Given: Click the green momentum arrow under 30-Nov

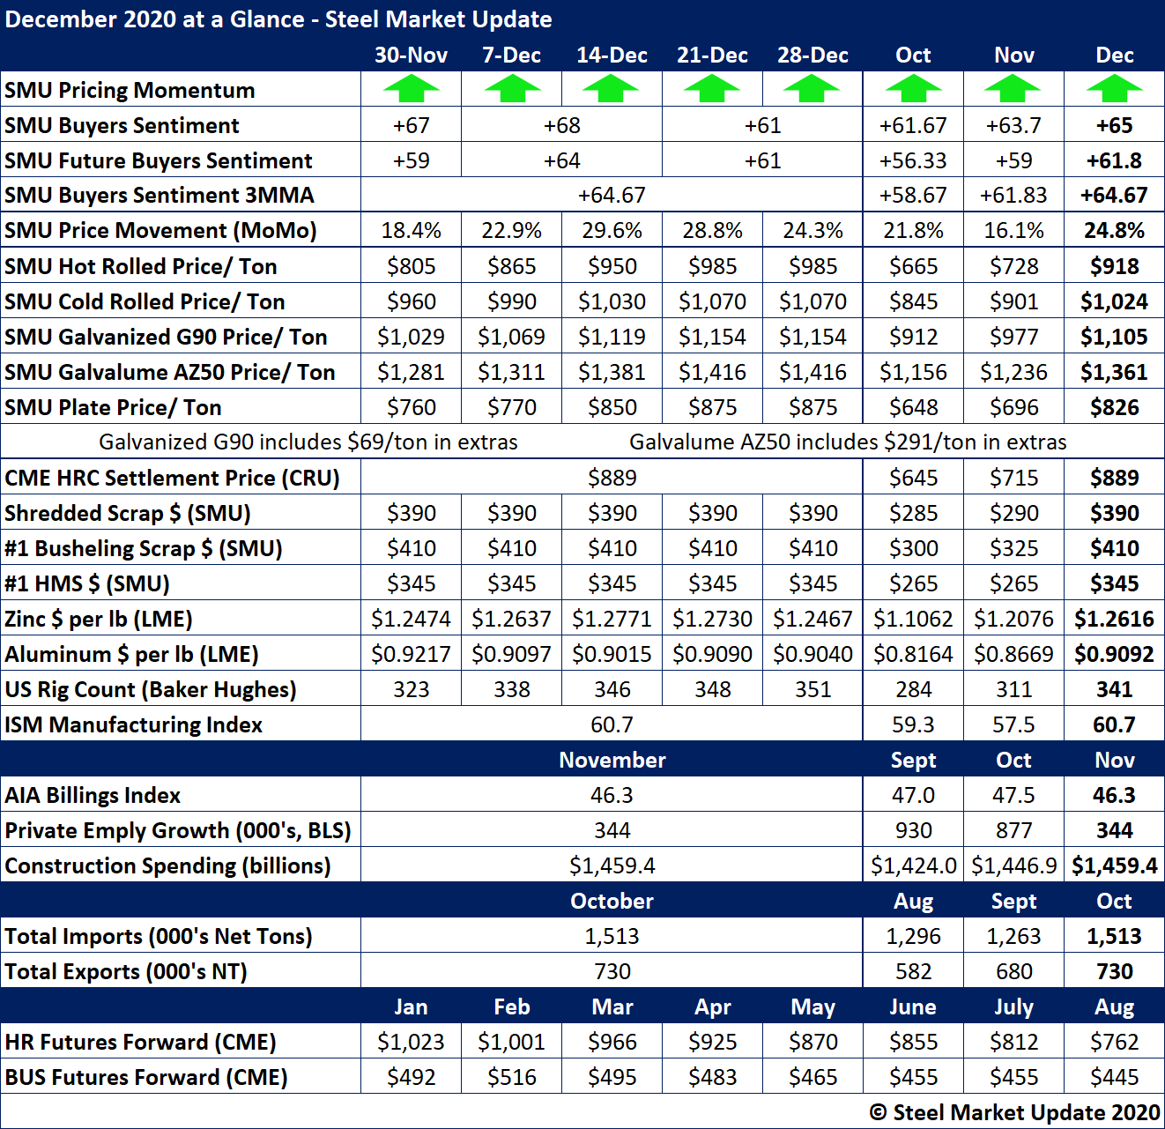Looking at the screenshot, I should pyautogui.click(x=411, y=89).
